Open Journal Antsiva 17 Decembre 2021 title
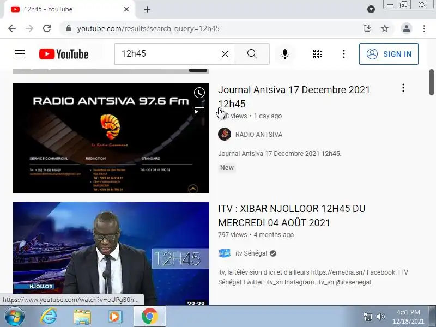 [x=294, y=97]
